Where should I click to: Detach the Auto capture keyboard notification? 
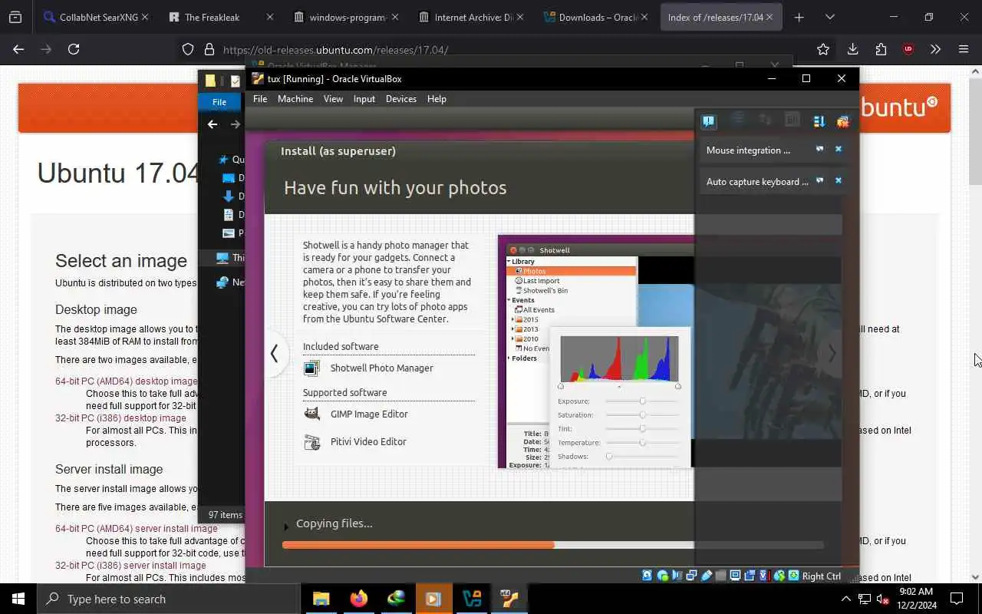click(819, 181)
